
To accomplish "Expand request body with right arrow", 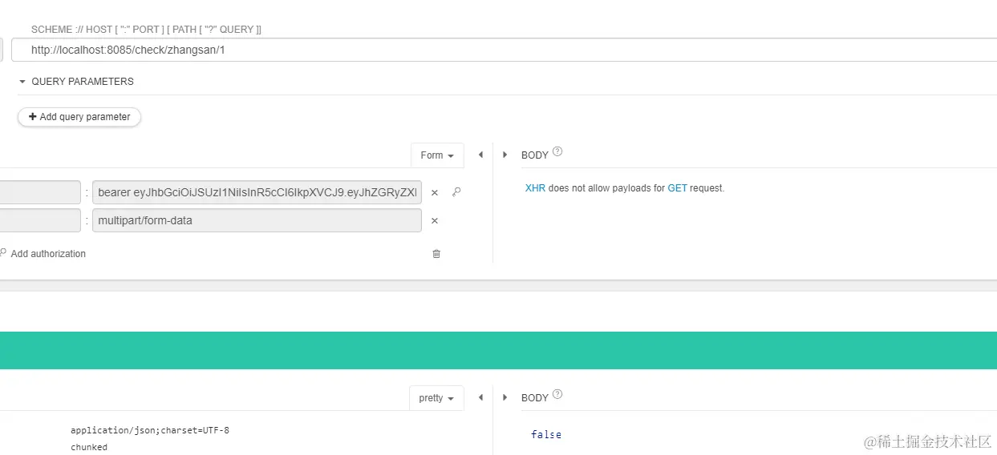I will 505,155.
